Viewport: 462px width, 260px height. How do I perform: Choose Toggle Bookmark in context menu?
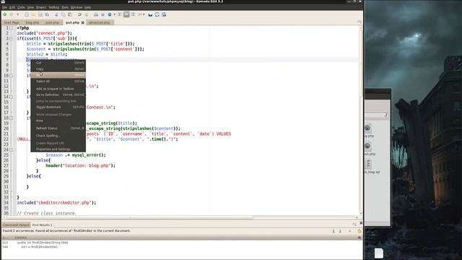[x=58, y=107]
